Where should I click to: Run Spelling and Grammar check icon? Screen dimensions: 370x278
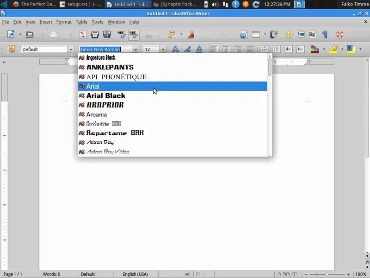click(122, 34)
